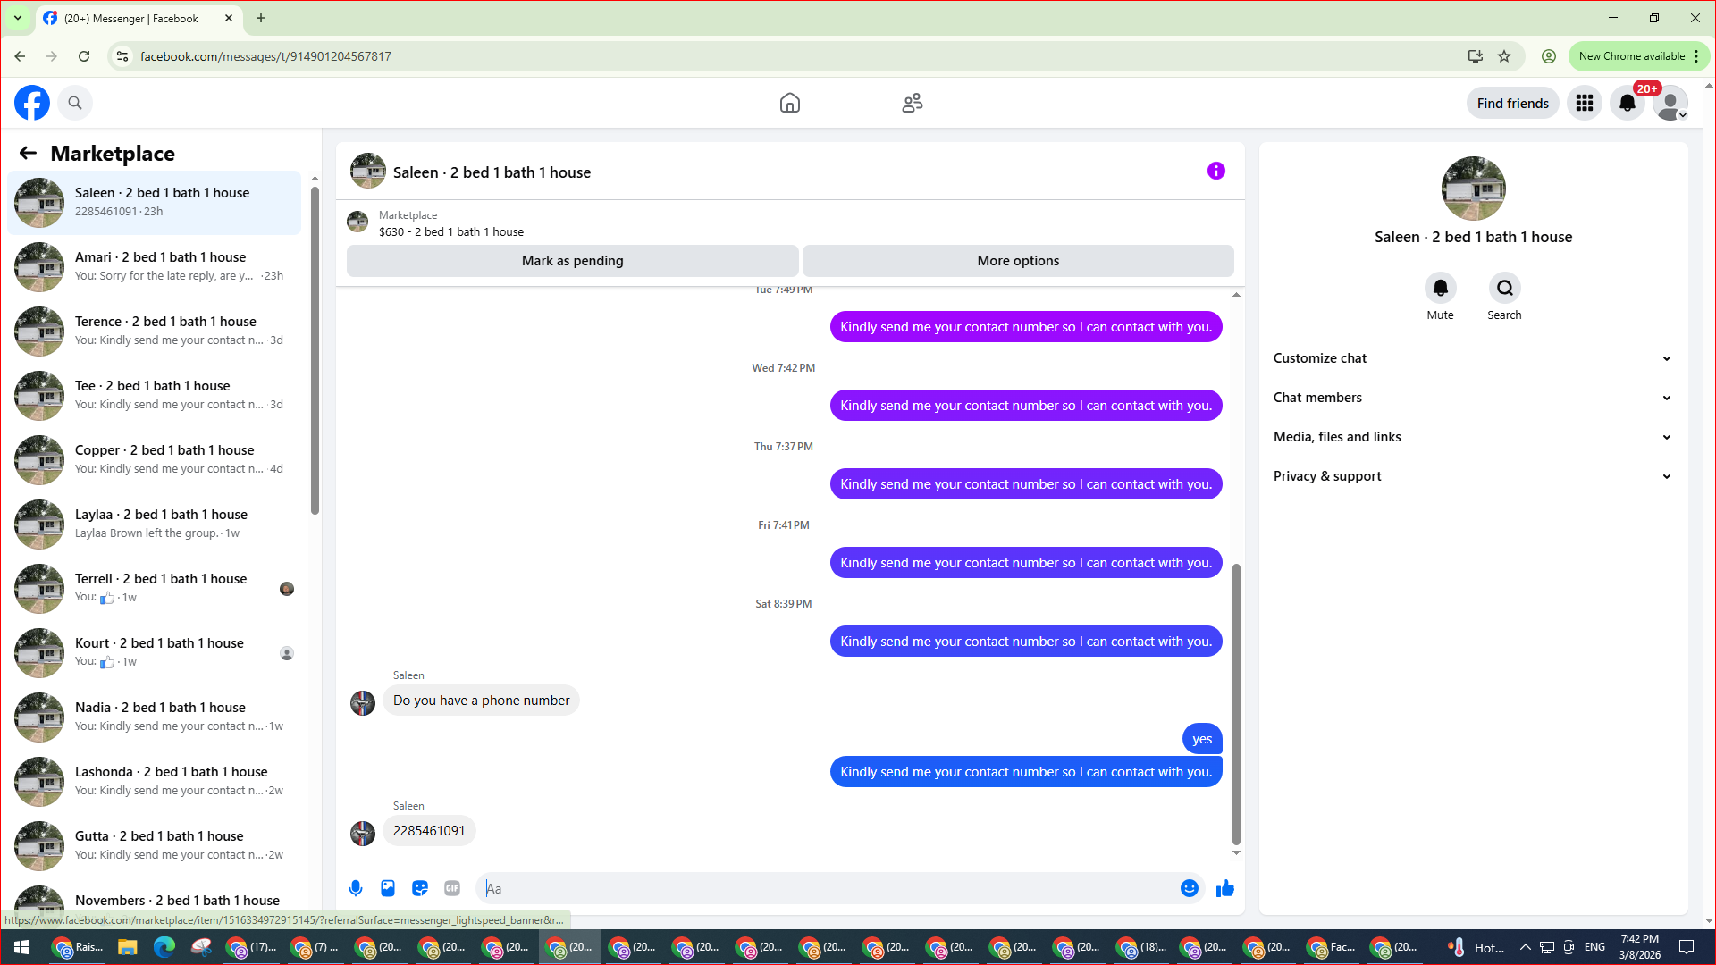Click the More options button

click(x=1018, y=261)
